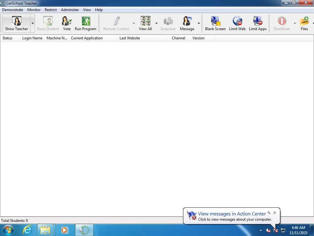Sort by Last Website column
This screenshot has width=314, height=236.
coord(142,38)
